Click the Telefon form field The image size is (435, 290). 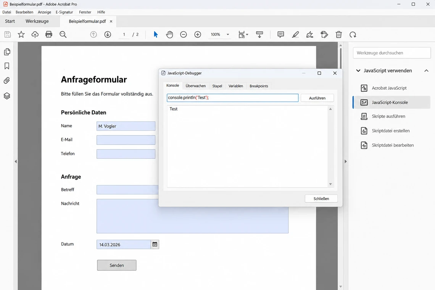click(126, 154)
